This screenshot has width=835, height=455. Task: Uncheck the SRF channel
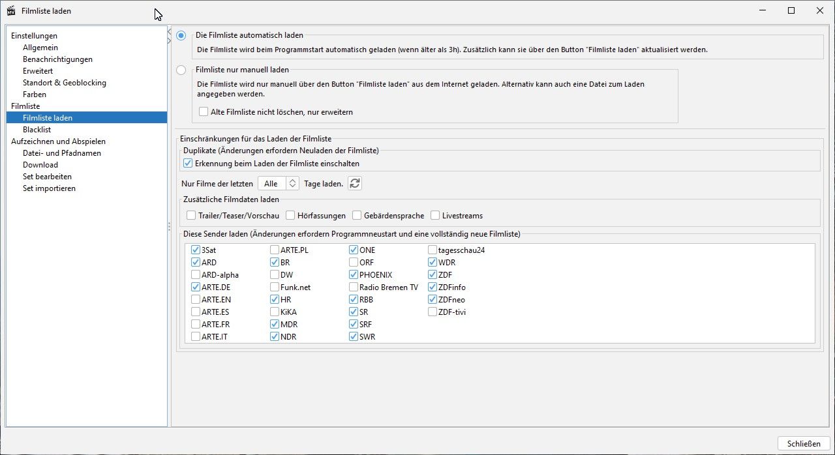pos(354,324)
